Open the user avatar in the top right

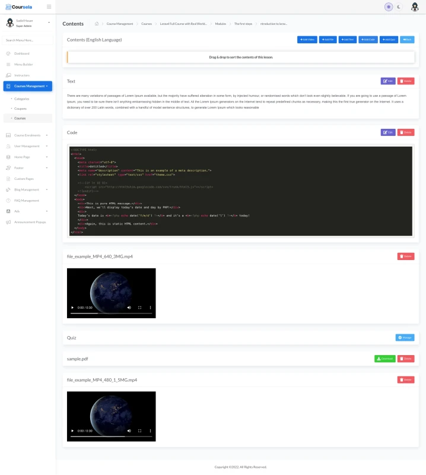click(414, 7)
